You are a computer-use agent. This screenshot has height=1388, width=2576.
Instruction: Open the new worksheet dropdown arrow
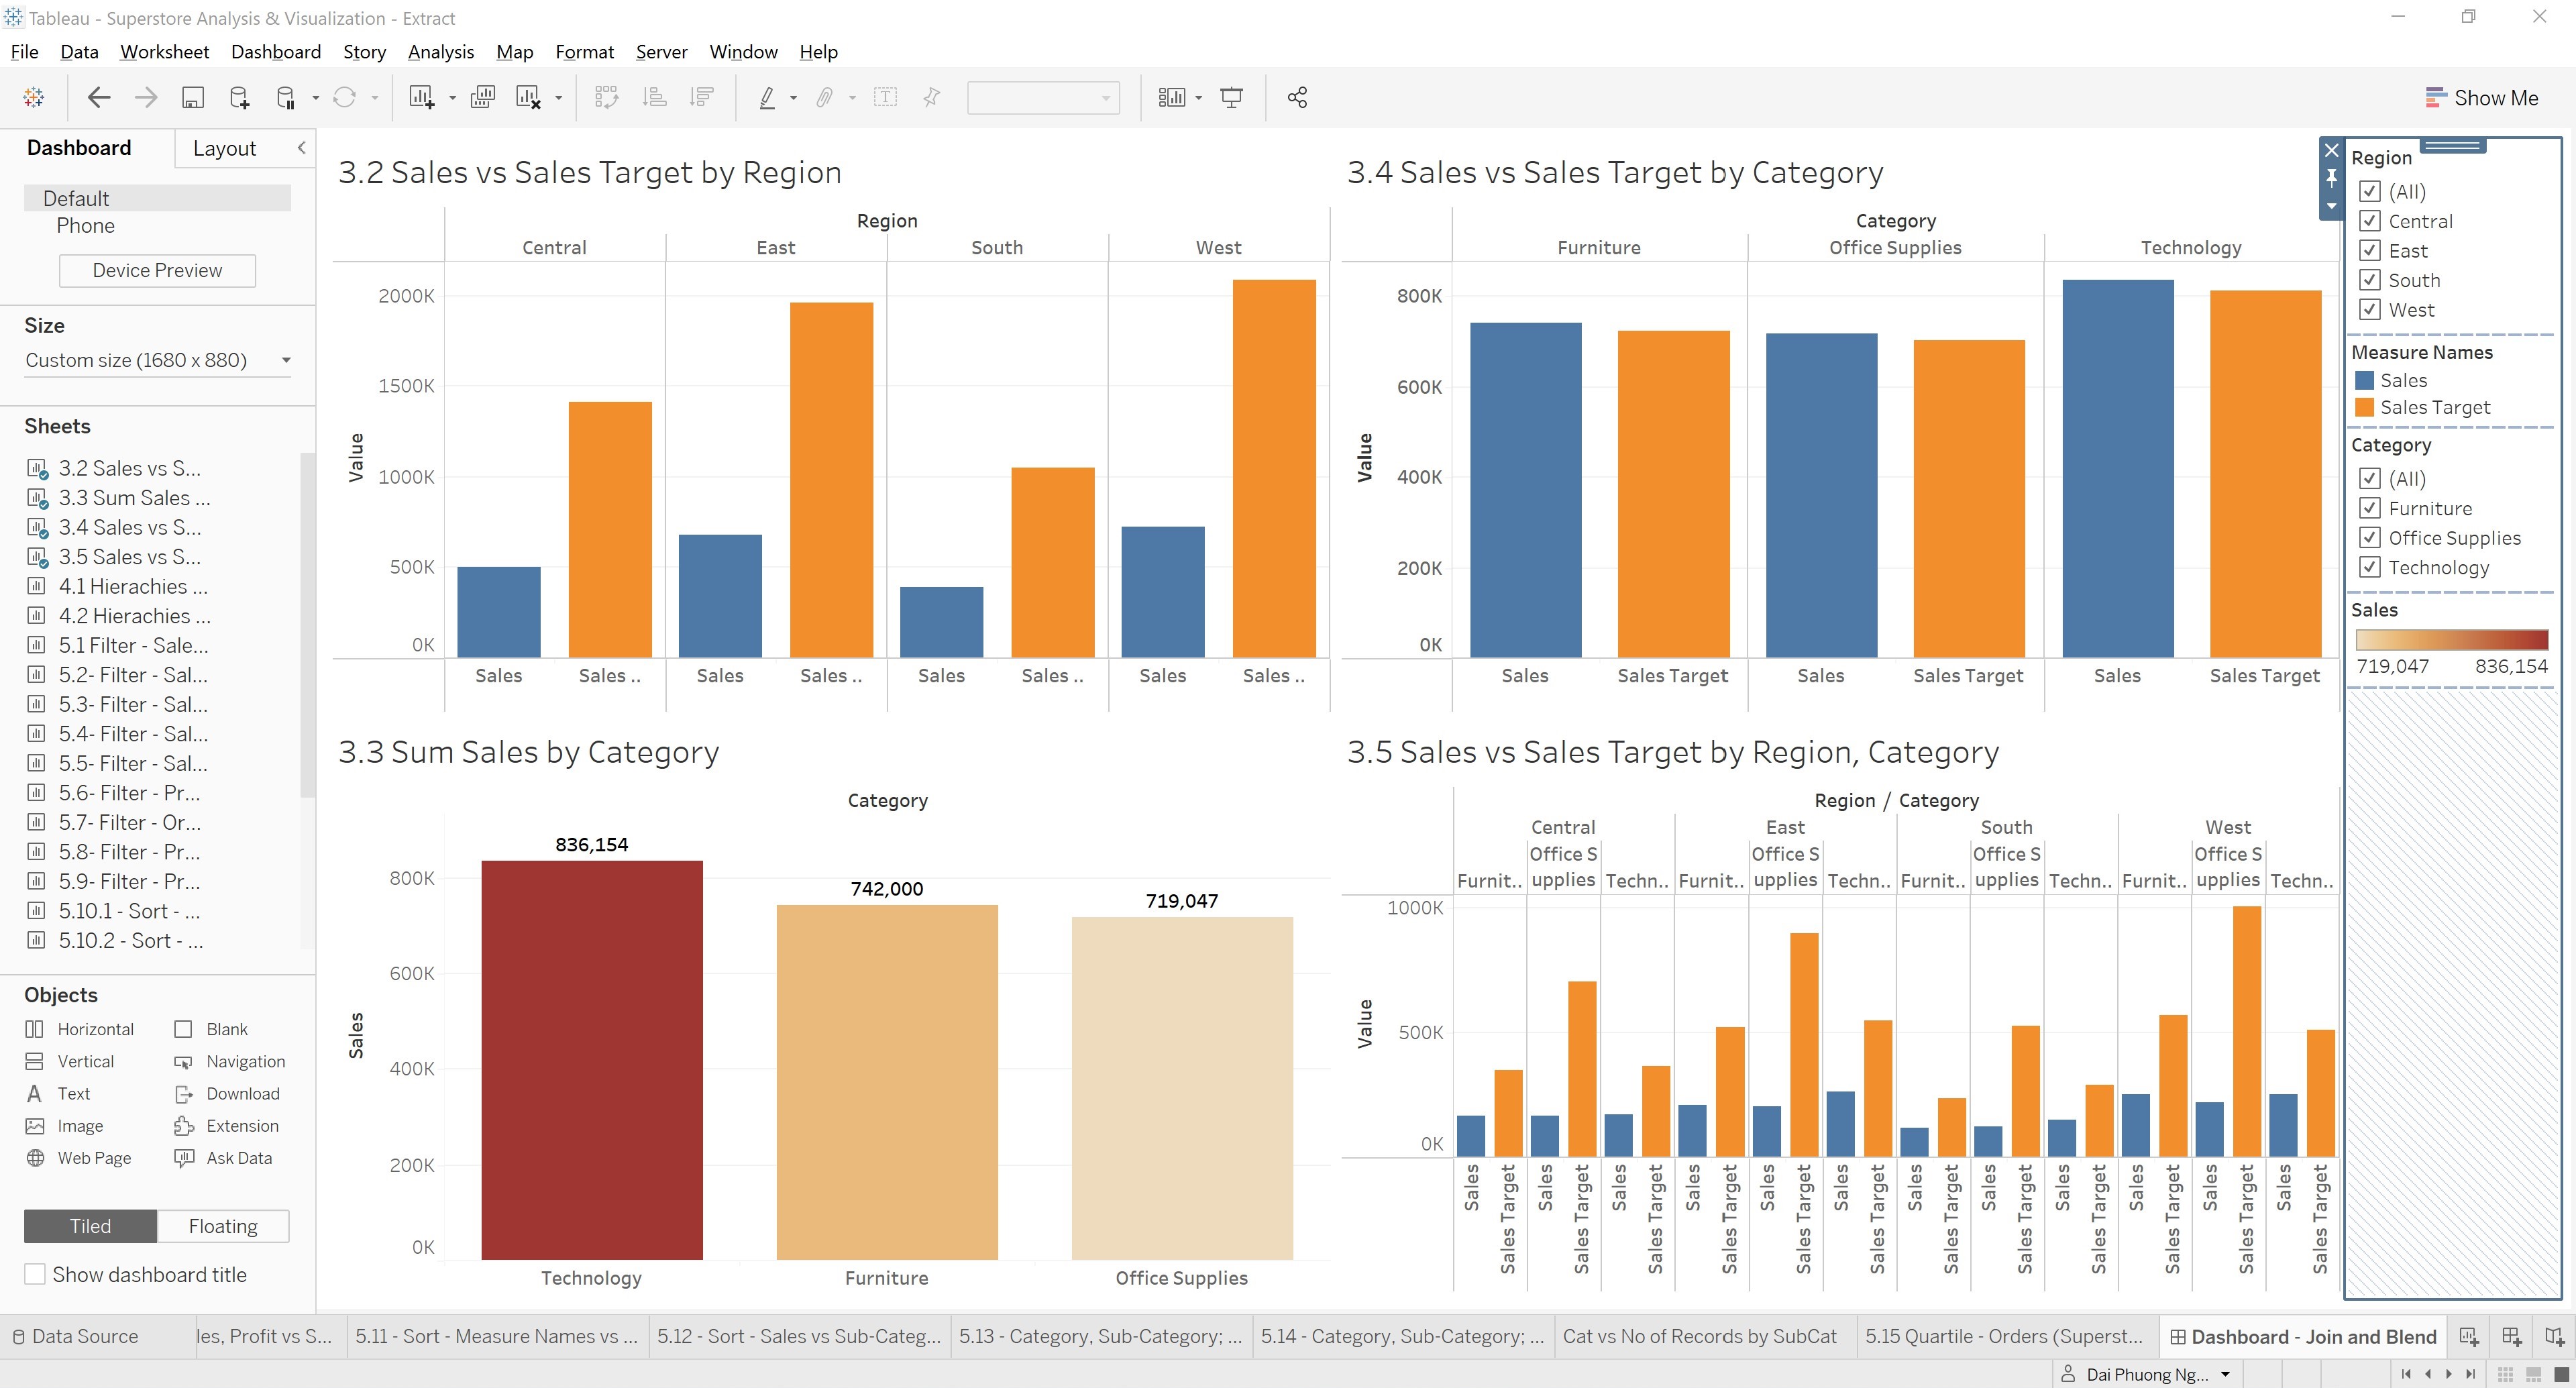tap(452, 97)
